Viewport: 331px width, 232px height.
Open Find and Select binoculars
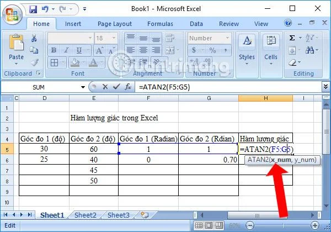click(312, 50)
